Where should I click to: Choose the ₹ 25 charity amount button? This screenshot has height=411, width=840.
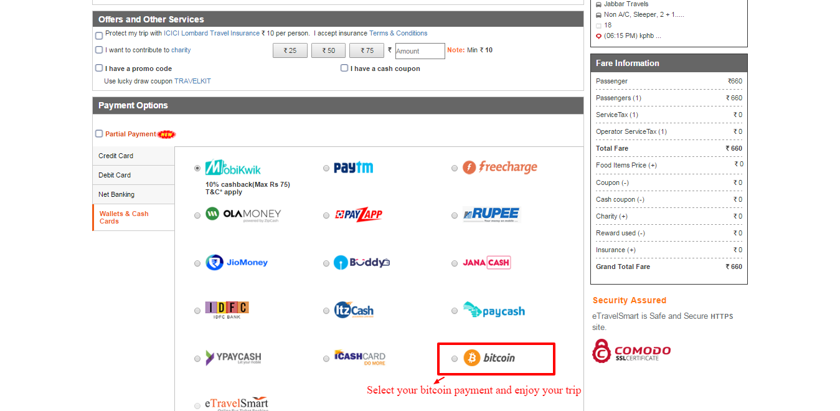[x=290, y=50]
